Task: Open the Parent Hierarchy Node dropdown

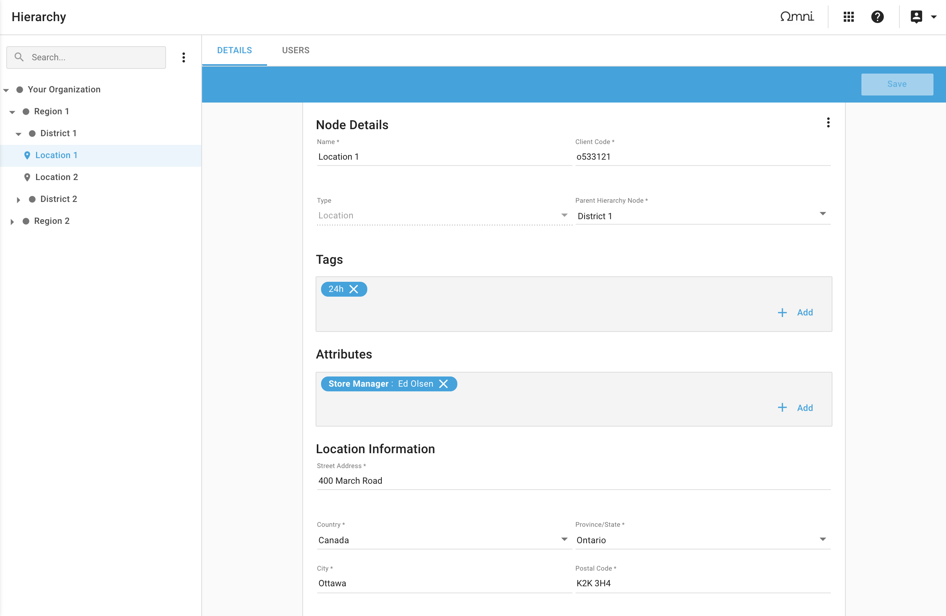Action: click(x=703, y=216)
